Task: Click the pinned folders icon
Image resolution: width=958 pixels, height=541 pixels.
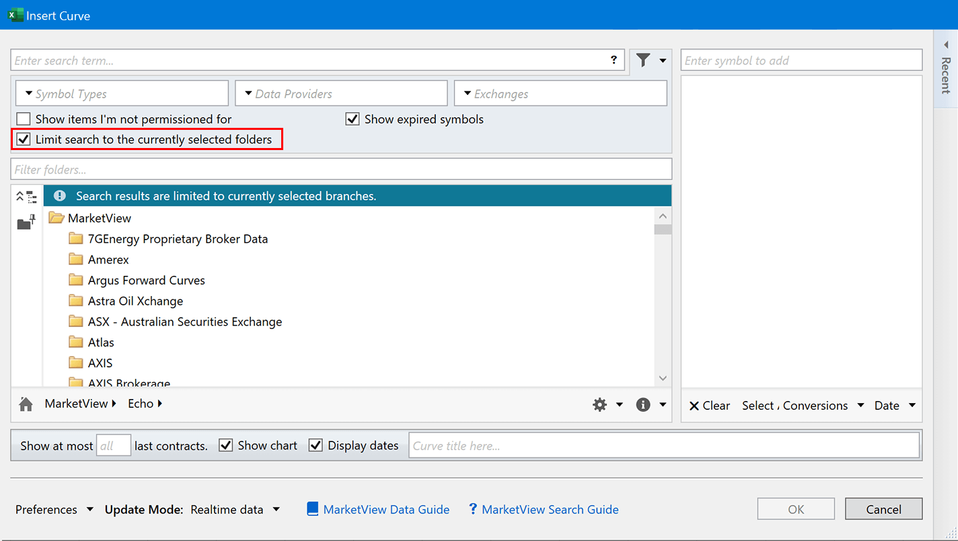Action: 26,223
